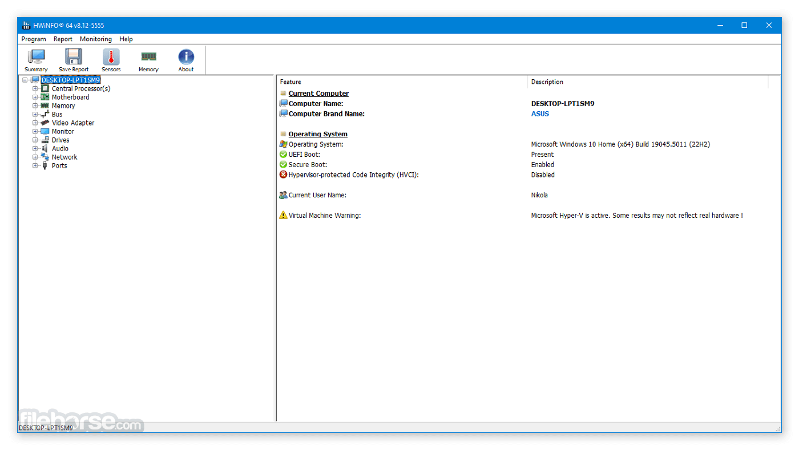
Task: Click the Central Processor(s) chip icon
Action: click(45, 88)
